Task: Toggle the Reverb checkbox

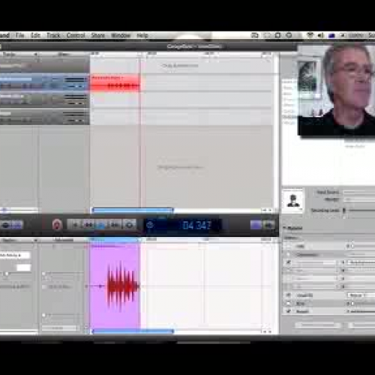Action: coord(288,311)
